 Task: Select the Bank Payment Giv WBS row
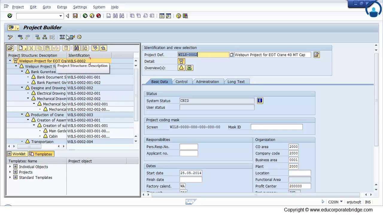(70, 82)
